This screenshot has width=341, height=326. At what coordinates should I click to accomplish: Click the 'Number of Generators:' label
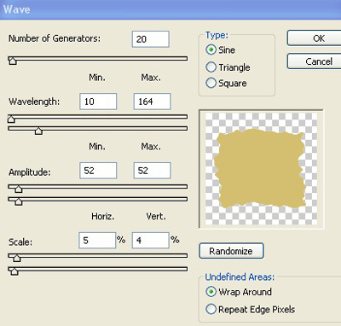coord(55,38)
